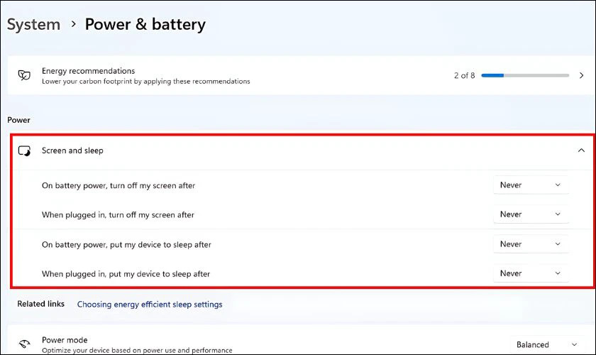Go back to System in the breadcrumb
596x355 pixels.
coord(33,25)
